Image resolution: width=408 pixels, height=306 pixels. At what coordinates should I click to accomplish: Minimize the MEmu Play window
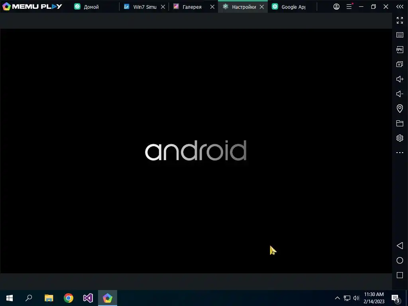[x=361, y=7]
